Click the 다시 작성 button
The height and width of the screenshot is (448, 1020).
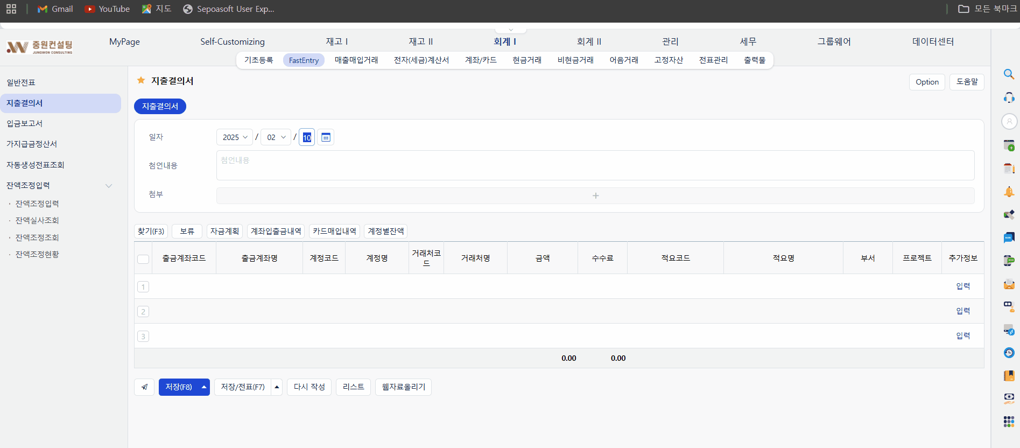(309, 387)
